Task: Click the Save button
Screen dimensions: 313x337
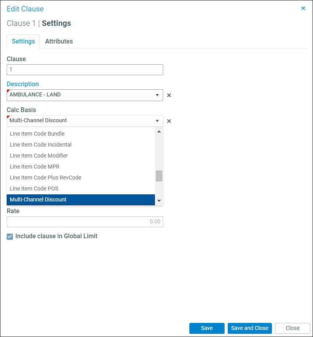Action: (207, 328)
